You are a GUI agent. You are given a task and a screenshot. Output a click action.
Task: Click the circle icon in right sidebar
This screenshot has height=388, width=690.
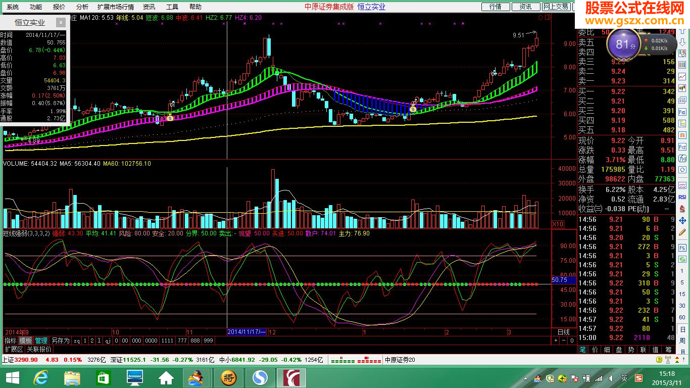click(x=683, y=170)
